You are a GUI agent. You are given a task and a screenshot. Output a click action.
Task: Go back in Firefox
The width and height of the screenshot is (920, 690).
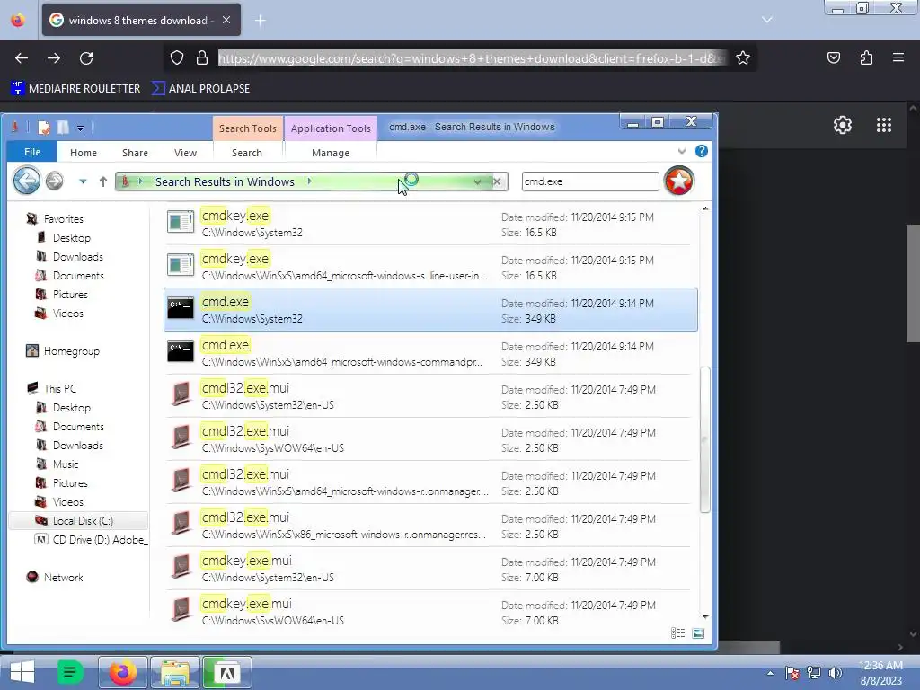coord(22,58)
